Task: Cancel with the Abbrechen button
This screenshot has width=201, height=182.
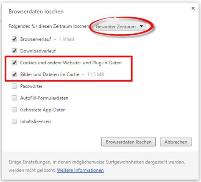Action: (176, 142)
